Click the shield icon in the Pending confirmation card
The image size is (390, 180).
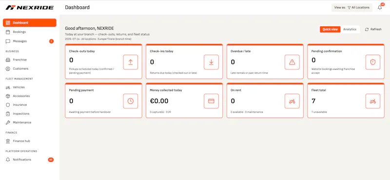coord(372,62)
